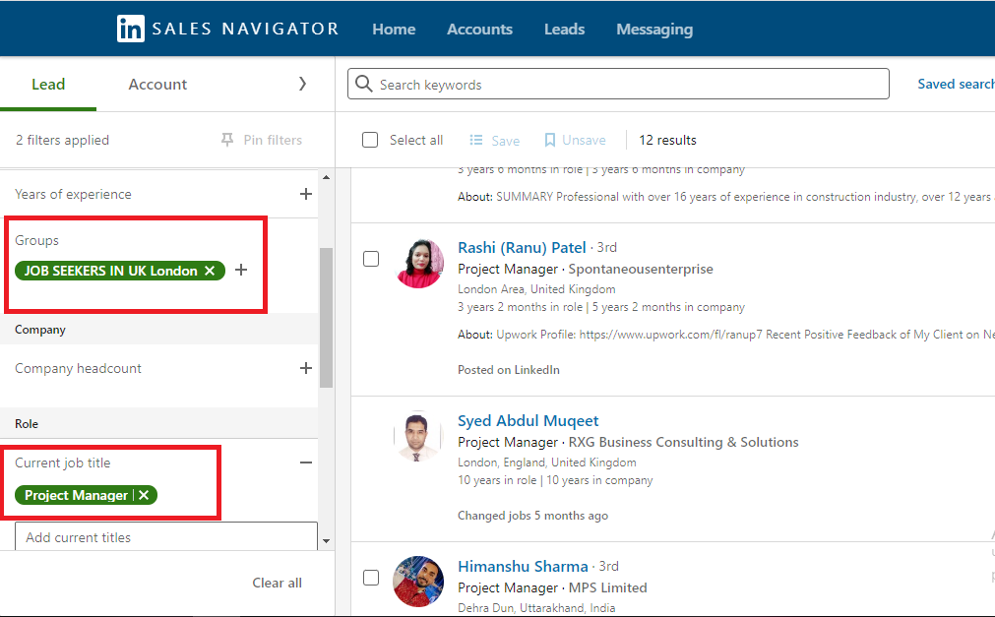Viewport: 995px width, 617px height.
Task: Open Syed Abdul Muqeet's profile photo
Action: pos(419,436)
